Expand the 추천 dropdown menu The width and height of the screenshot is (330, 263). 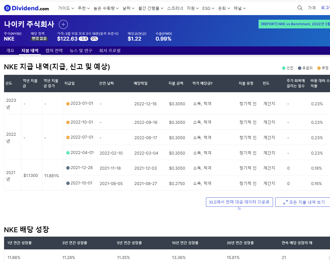coord(84,8)
